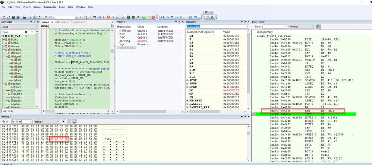The width and height of the screenshot is (372, 165).
Task: Open the Memory zone dropdown in Disassembly
Action: (x=313, y=27)
